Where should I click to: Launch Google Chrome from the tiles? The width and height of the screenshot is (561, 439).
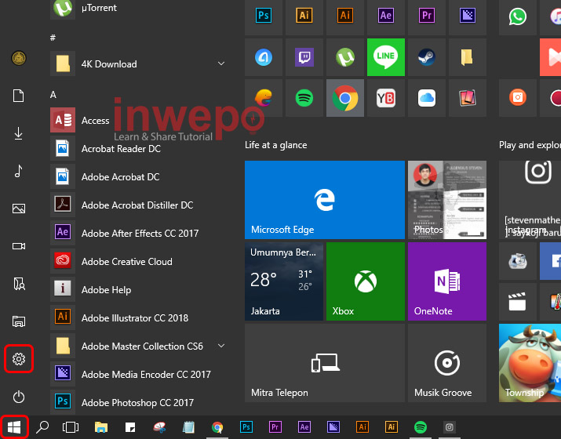345,98
